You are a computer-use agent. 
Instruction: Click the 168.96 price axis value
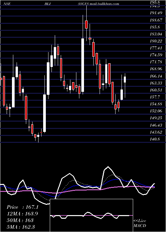[156, 69]
